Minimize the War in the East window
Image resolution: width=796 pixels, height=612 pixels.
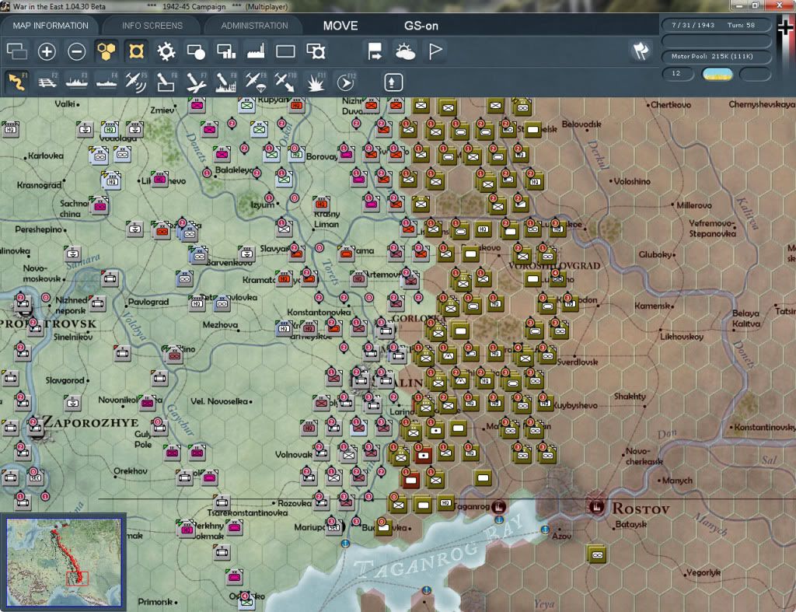point(739,5)
